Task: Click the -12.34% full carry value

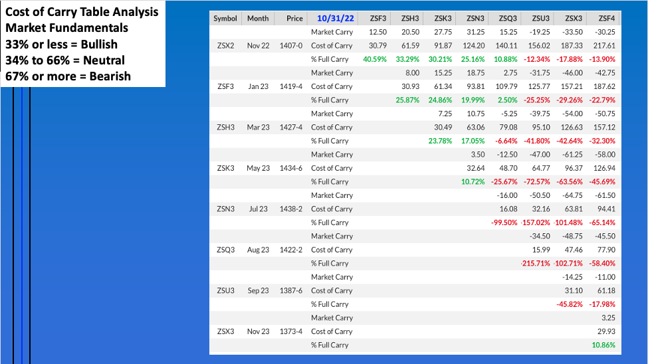Action: (537, 59)
